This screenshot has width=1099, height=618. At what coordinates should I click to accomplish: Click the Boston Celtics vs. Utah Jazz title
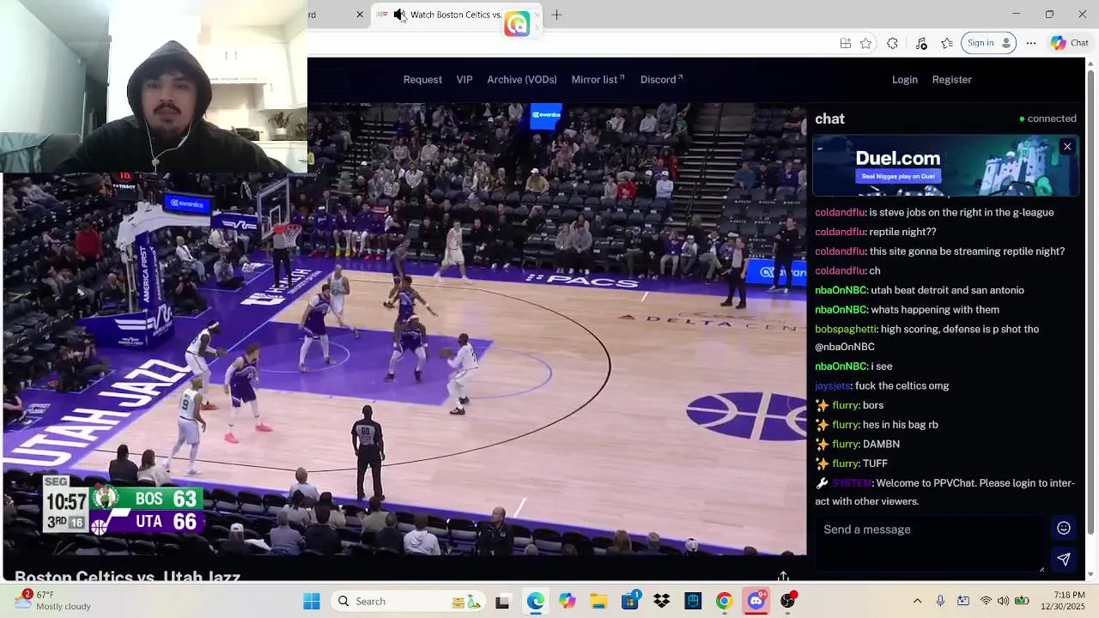(127, 578)
